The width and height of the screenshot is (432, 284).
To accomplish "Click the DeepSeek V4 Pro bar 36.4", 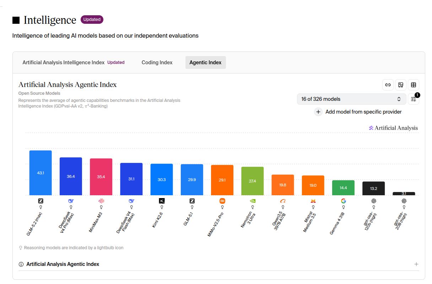I will [71, 176].
